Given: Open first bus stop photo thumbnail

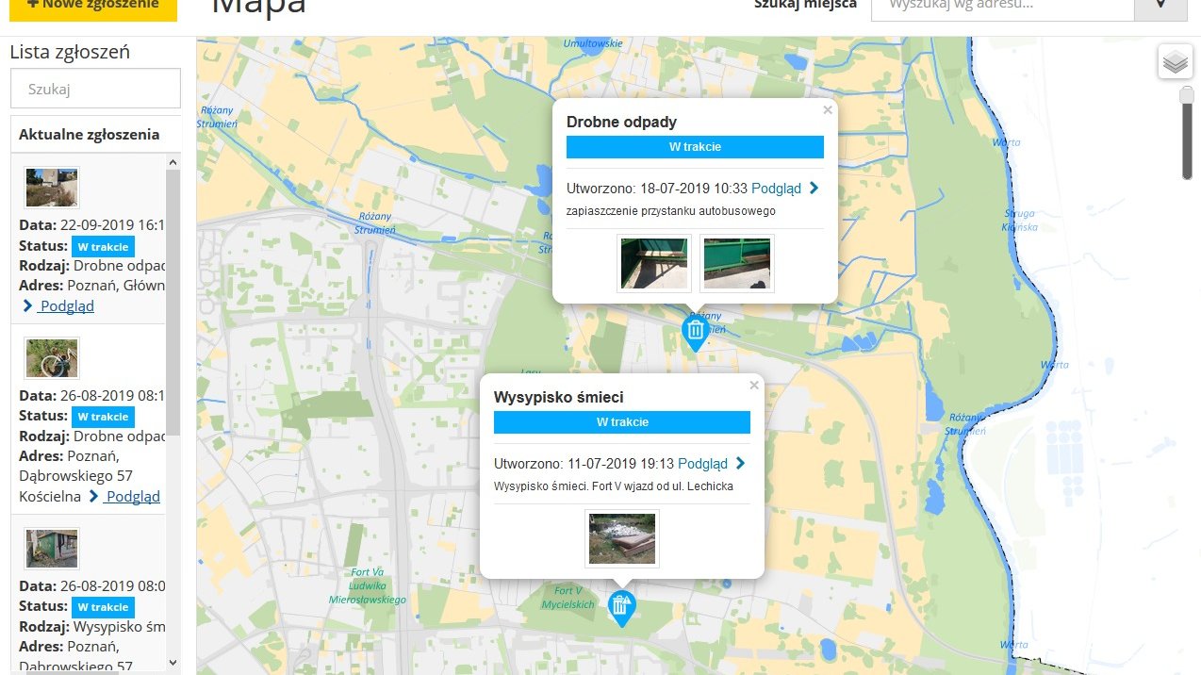Looking at the screenshot, I should tap(654, 264).
